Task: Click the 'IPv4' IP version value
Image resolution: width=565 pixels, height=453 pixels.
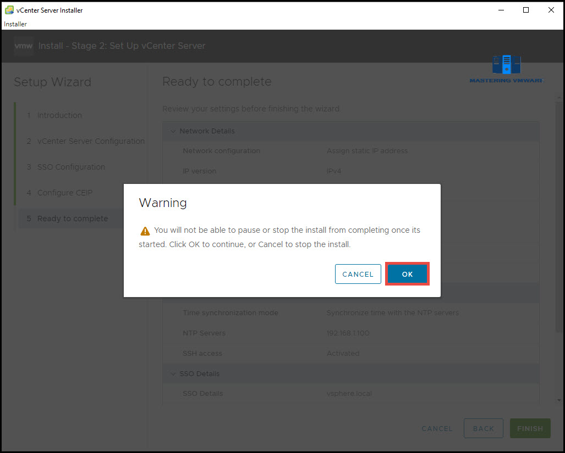Action: 334,171
